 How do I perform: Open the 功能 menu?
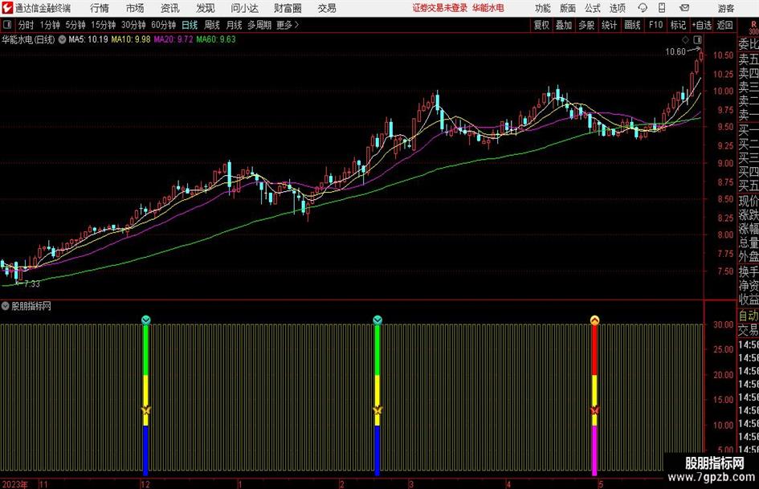543,8
